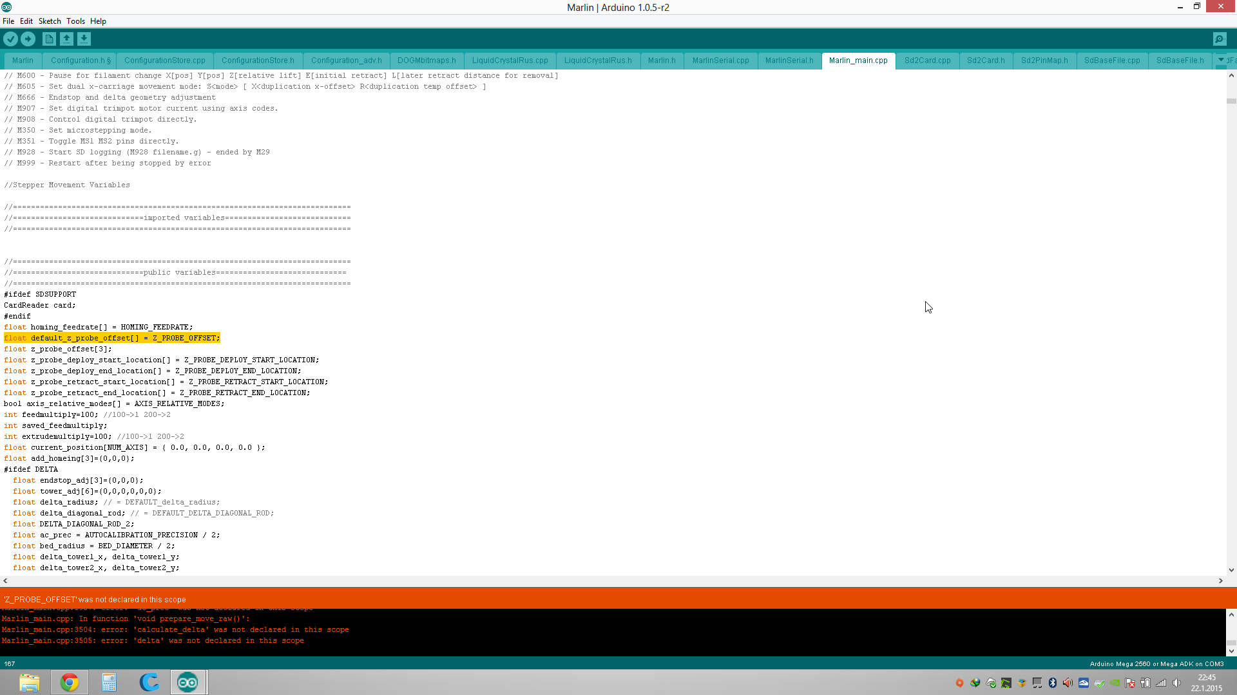Save the sketch with the down-arrow icon
Viewport: 1237px width, 695px height.
click(x=84, y=39)
